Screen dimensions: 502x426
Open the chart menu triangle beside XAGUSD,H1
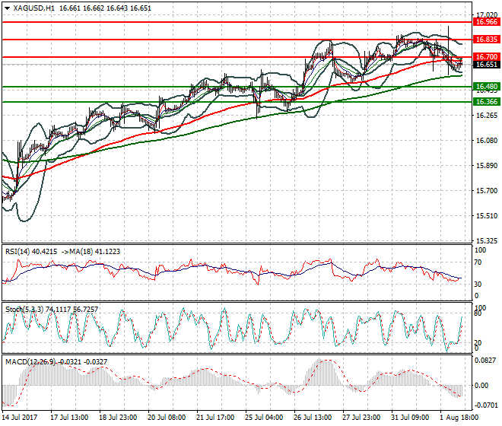click(7, 8)
